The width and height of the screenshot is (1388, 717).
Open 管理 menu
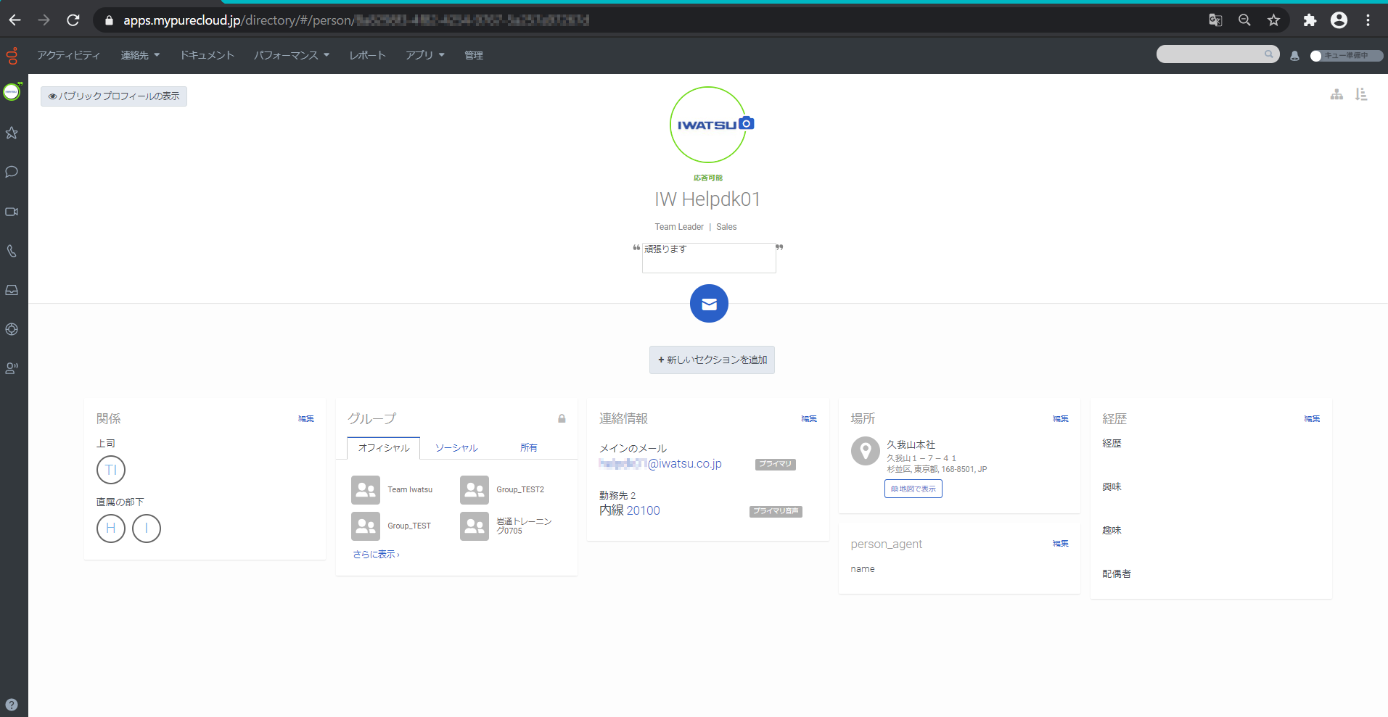[474, 55]
